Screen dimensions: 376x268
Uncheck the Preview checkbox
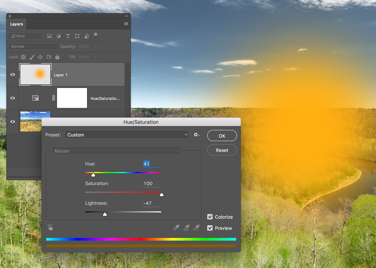[x=210, y=228]
